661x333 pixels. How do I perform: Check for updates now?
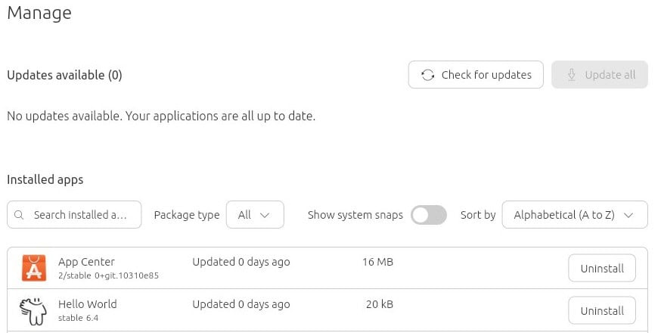(476, 75)
